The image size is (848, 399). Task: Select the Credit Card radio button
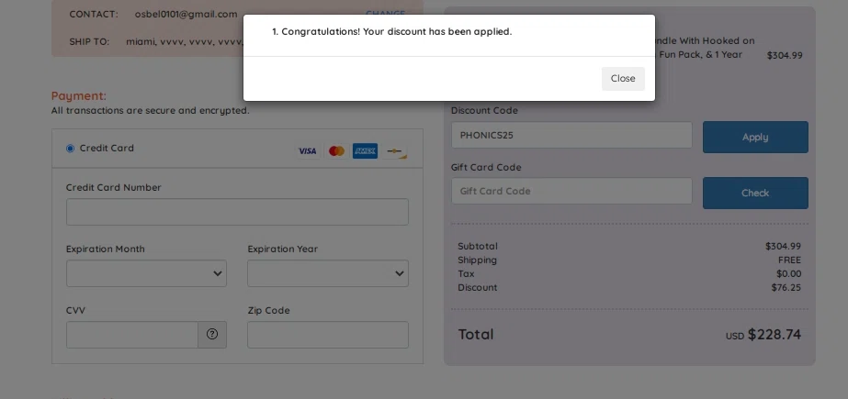[x=71, y=149]
